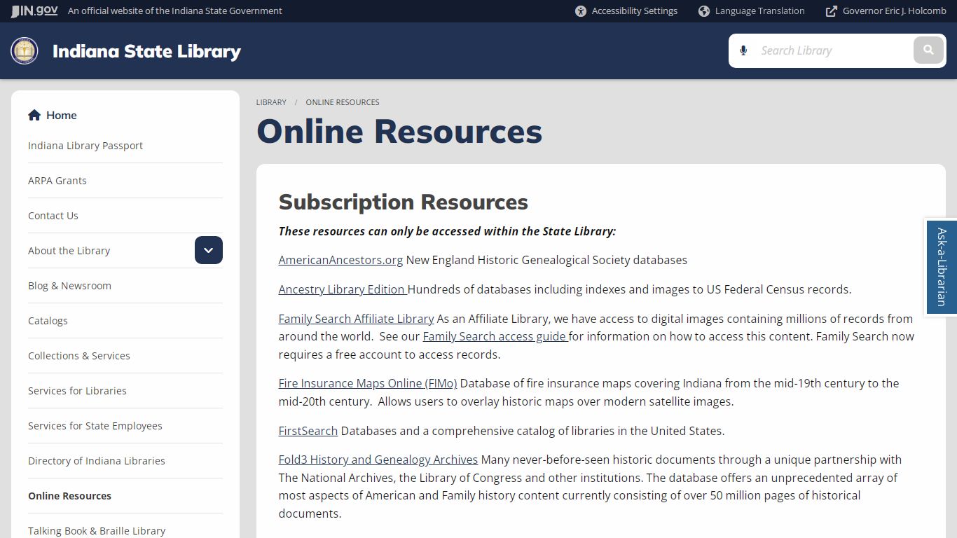Open Talking Book & Braille Library
Viewport: 957px width, 538px height.
click(x=97, y=531)
